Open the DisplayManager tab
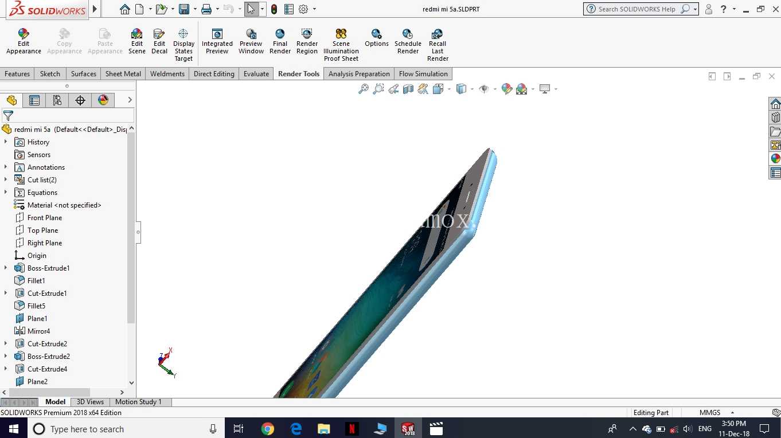The image size is (781, 438). (x=103, y=100)
